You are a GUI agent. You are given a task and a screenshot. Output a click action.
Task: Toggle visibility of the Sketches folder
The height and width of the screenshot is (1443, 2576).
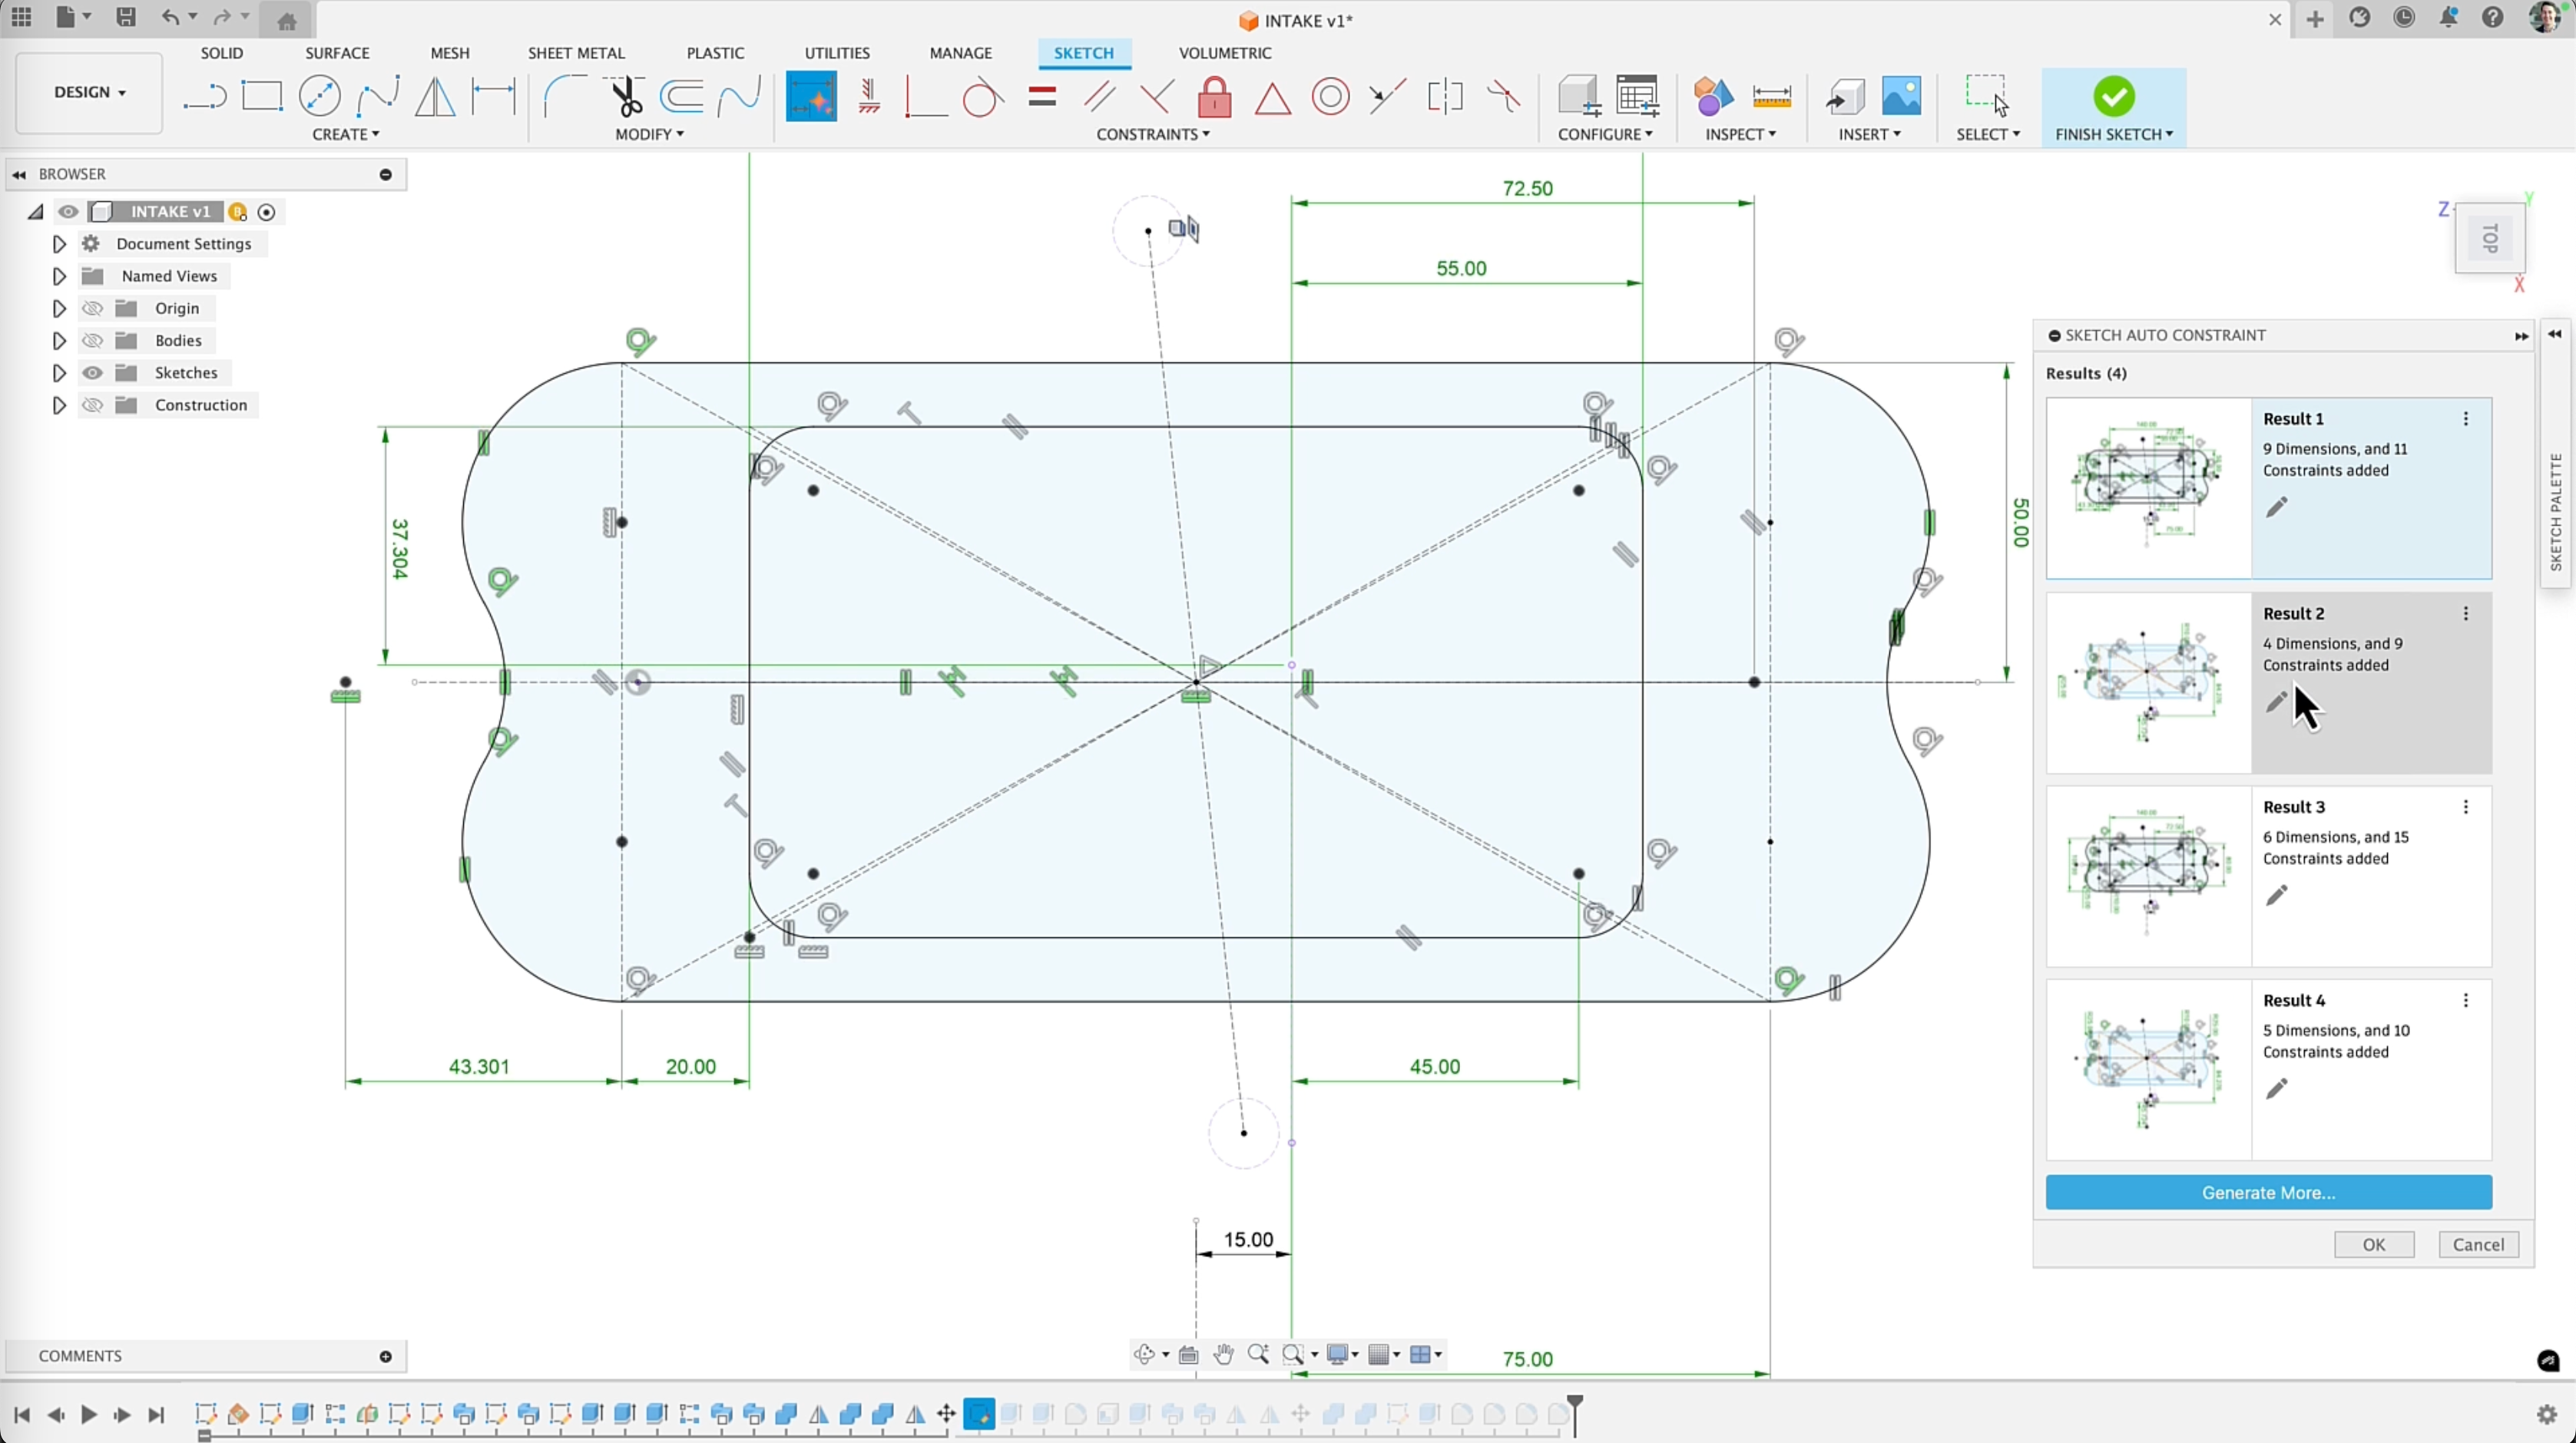pos(93,373)
